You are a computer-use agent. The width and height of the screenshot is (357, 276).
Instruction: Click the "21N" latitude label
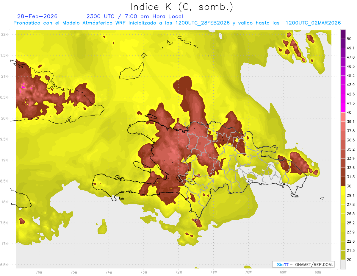coord(4,76)
